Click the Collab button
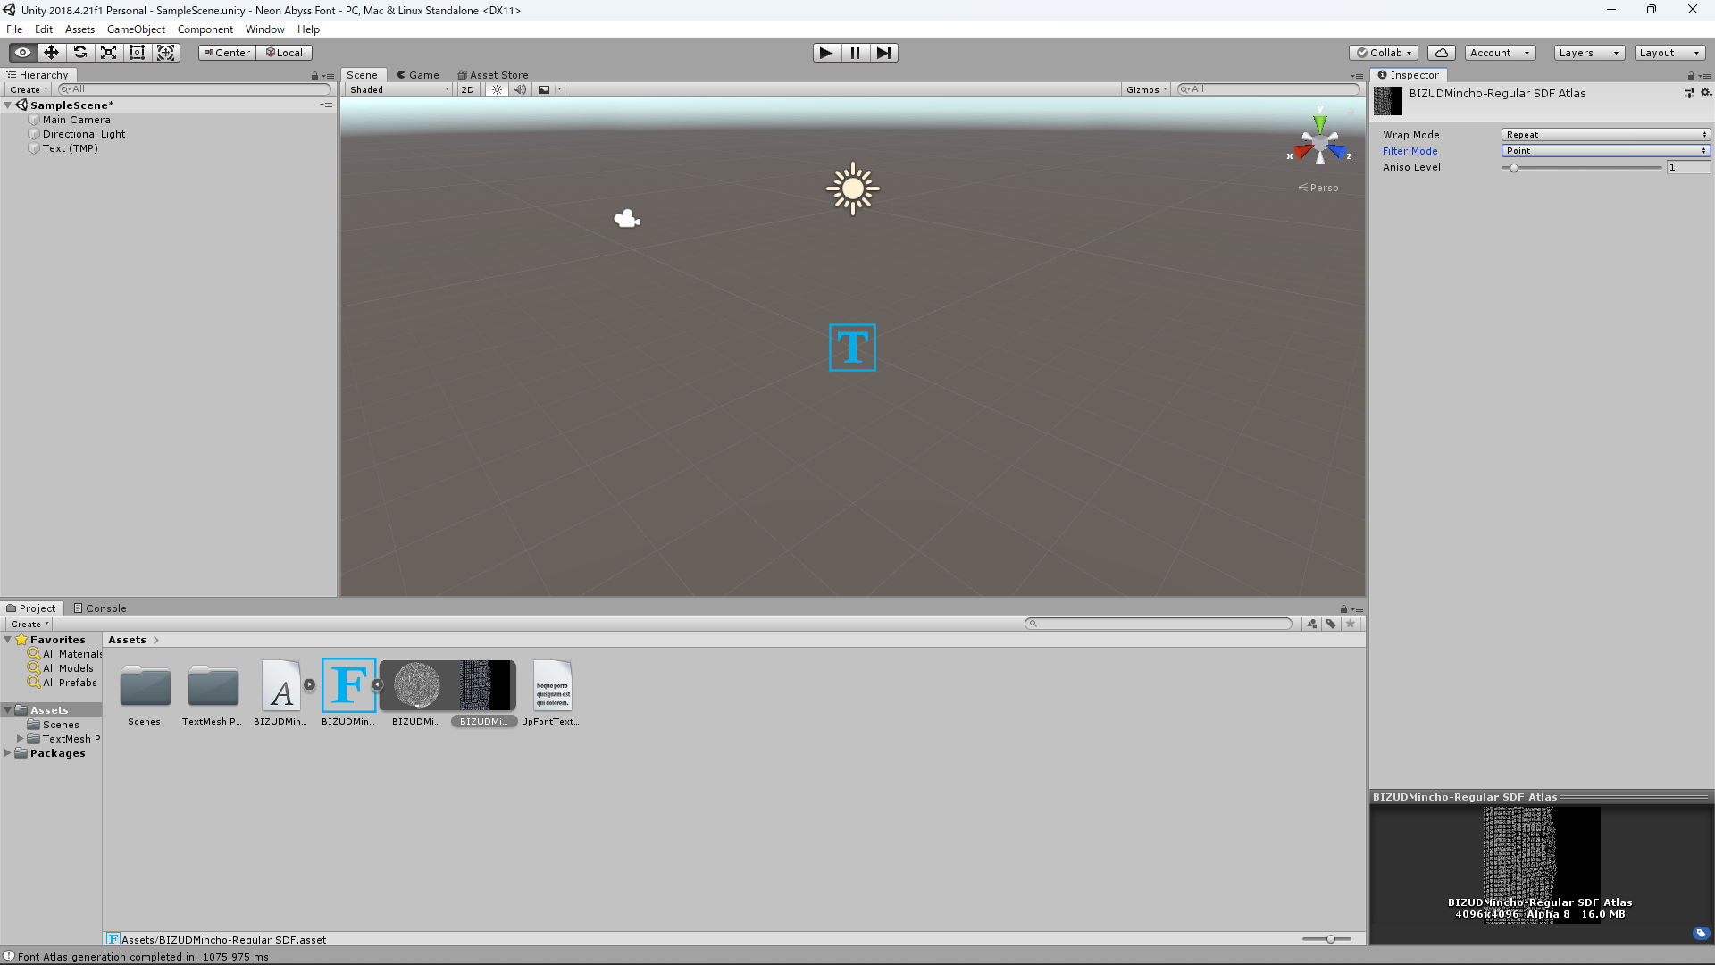The height and width of the screenshot is (965, 1715). click(1384, 53)
